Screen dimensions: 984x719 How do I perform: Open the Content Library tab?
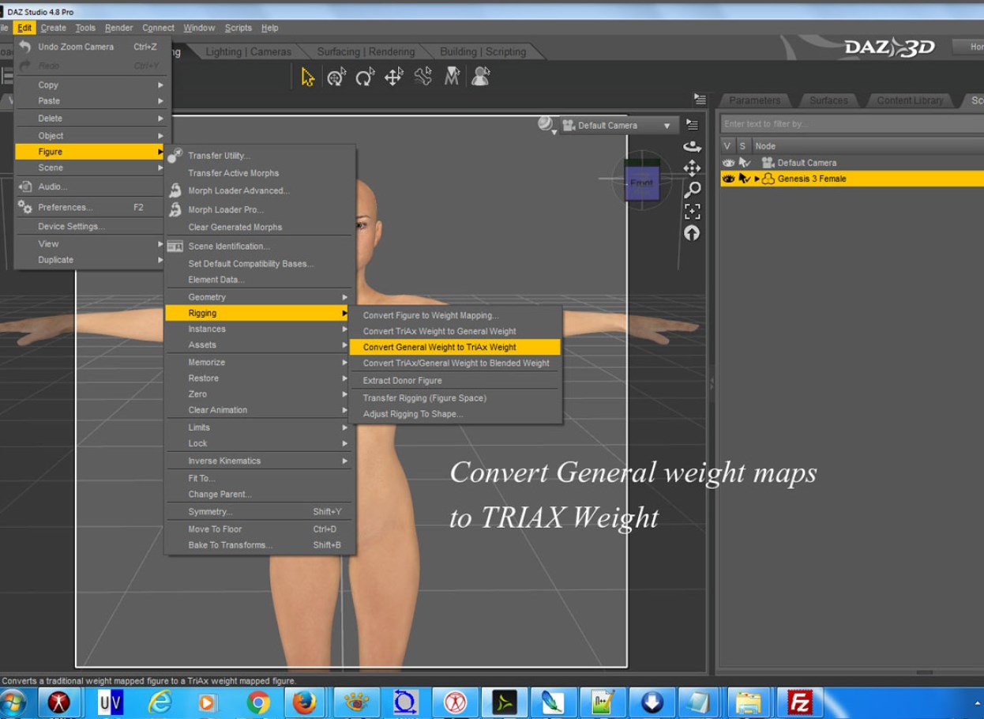click(910, 100)
